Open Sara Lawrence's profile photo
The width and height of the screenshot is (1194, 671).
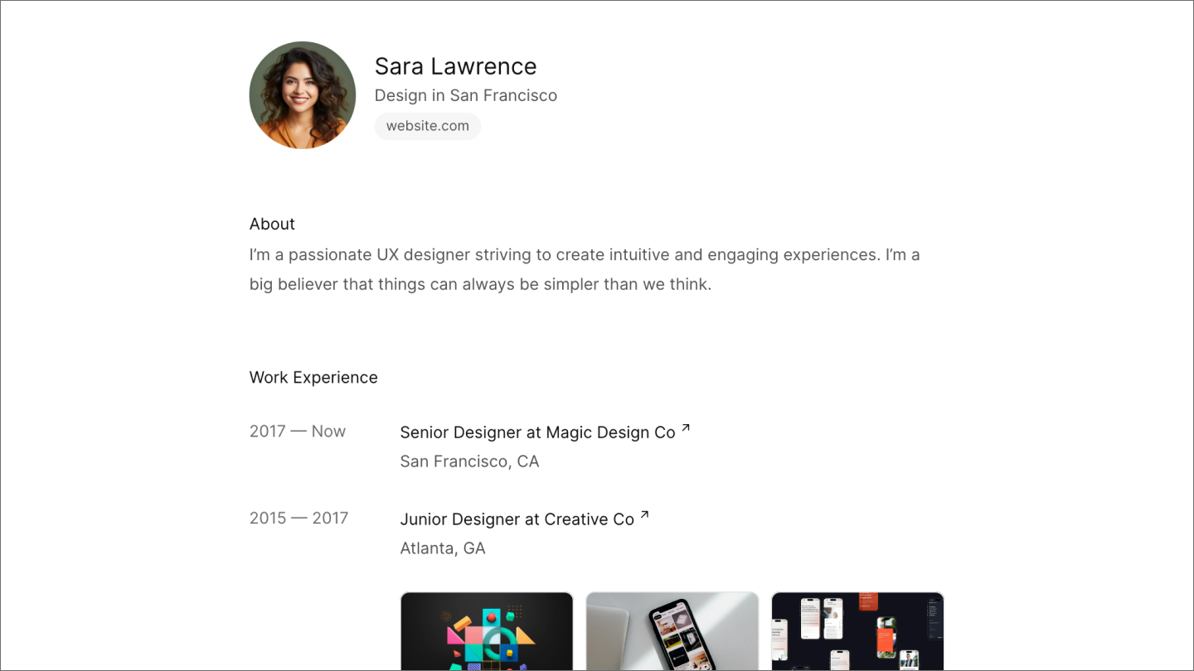[302, 94]
